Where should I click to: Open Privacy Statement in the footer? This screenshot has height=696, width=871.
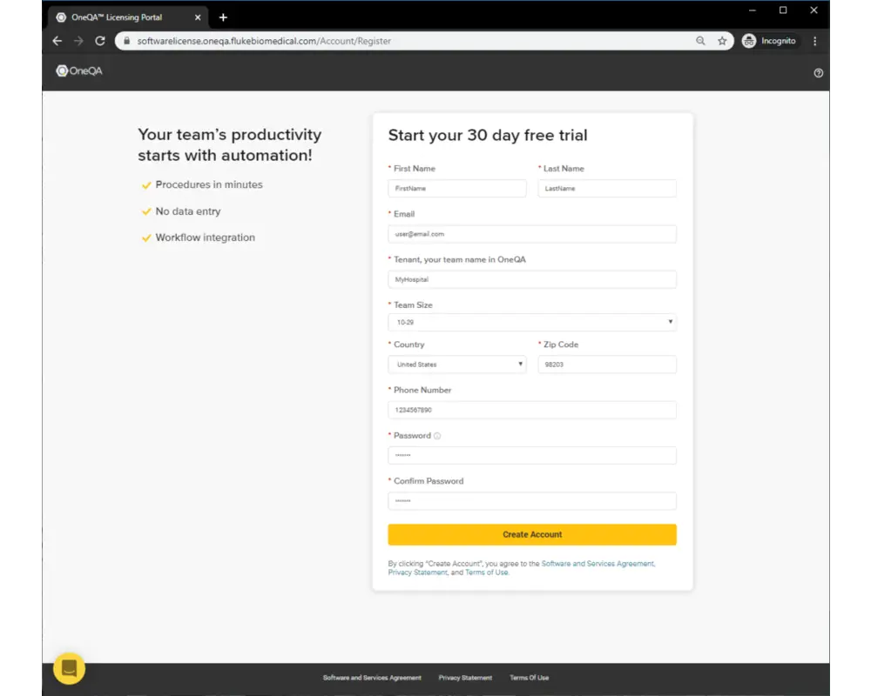point(465,678)
